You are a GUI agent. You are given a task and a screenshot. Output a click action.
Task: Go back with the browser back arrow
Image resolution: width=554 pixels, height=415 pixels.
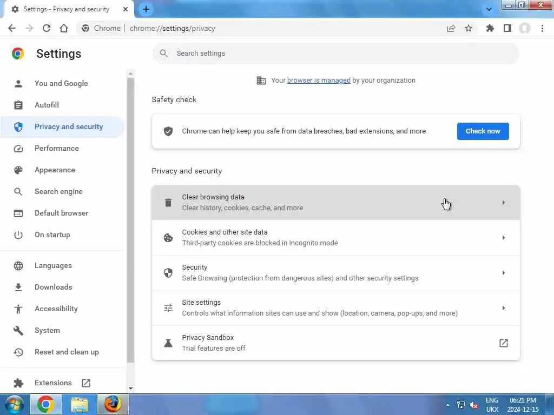point(12,28)
